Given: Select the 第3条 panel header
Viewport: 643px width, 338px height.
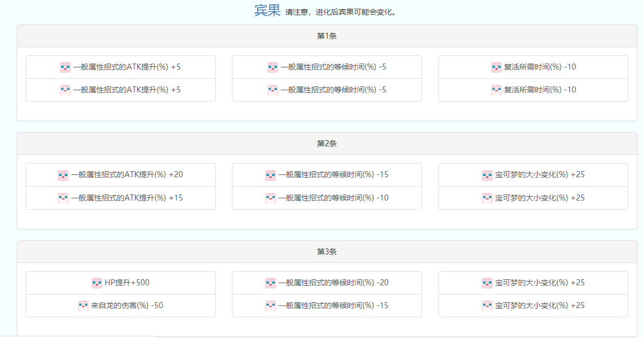Looking at the screenshot, I should (327, 252).
